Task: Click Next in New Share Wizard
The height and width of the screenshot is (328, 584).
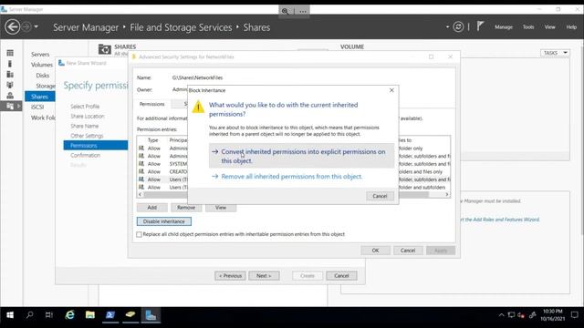Action: pos(264,276)
